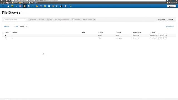Click the Move to trash button

87,20
